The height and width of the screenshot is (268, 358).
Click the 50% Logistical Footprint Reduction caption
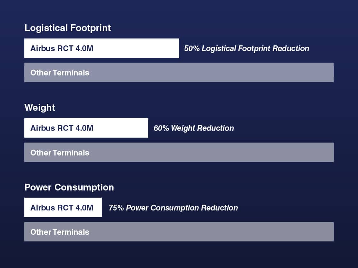[246, 49]
